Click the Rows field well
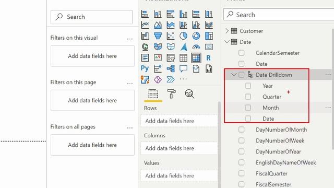Viewport: 334px width, 188px height. pyautogui.click(x=179, y=121)
